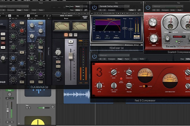Click the Scarlett Compressor Threshold knob
190x126 pixels.
coord(153,22)
